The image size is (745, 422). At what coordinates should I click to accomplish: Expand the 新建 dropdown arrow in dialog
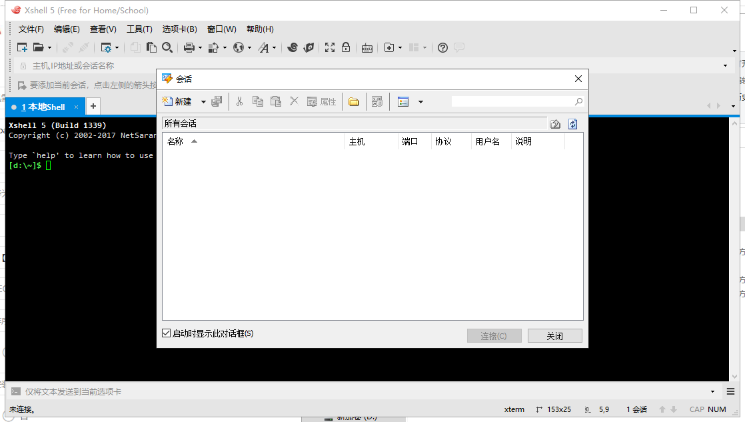point(203,102)
